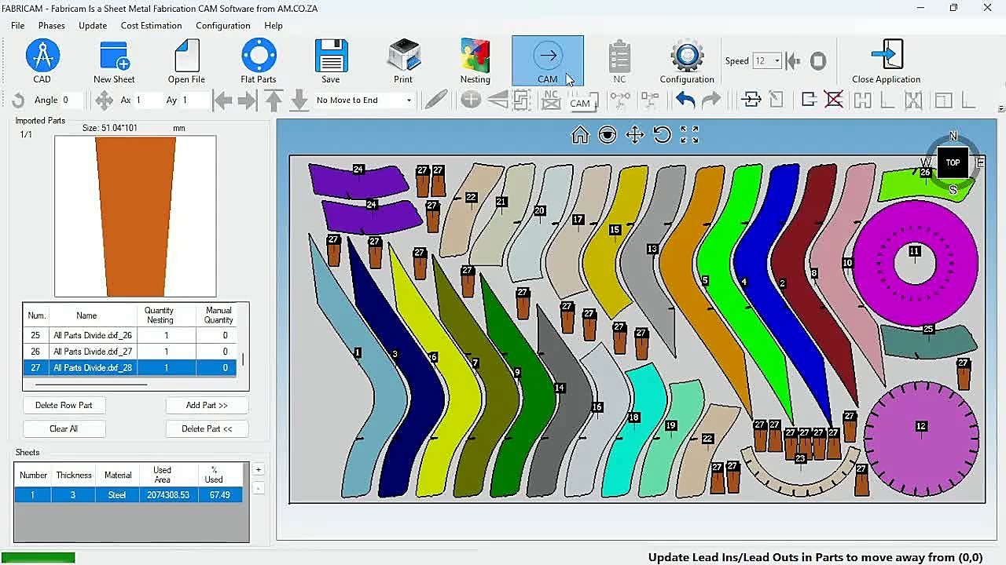Image resolution: width=1006 pixels, height=565 pixels.
Task: Open the NC phase
Action: pos(619,61)
